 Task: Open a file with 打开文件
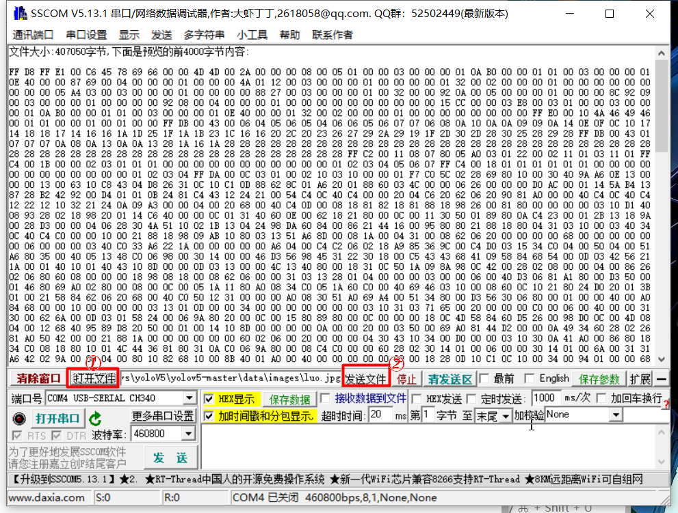click(92, 378)
